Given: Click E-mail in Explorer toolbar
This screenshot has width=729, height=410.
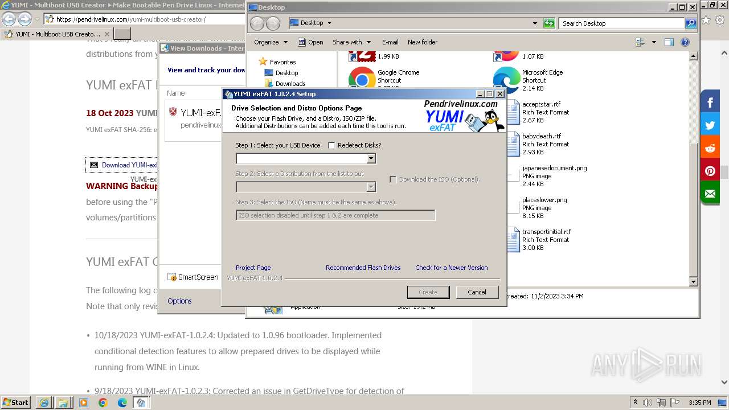Looking at the screenshot, I should coord(390,42).
